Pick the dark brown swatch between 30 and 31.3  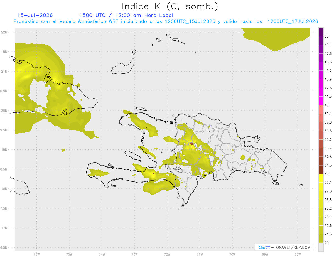[x=321, y=169]
